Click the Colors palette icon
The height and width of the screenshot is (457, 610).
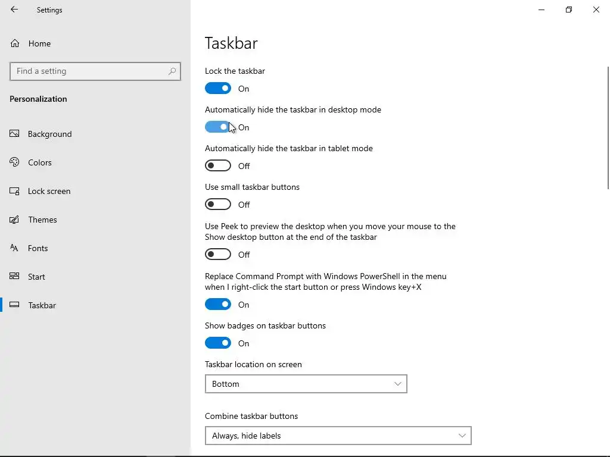point(15,162)
